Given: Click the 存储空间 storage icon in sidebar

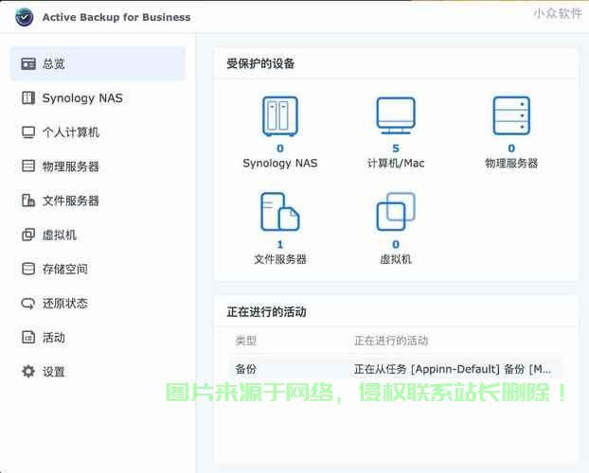Looking at the screenshot, I should pyautogui.click(x=28, y=269).
